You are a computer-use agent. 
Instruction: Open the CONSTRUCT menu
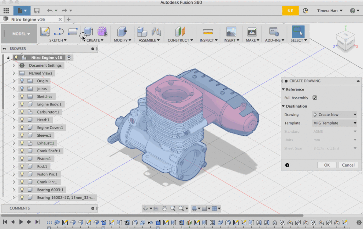180,40
